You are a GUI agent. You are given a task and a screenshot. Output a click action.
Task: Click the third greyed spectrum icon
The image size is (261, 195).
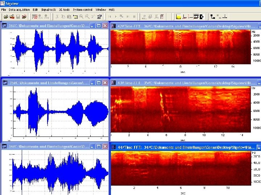tap(157, 17)
